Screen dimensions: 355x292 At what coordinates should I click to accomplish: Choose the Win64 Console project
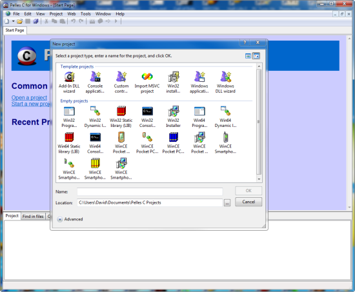click(x=95, y=142)
